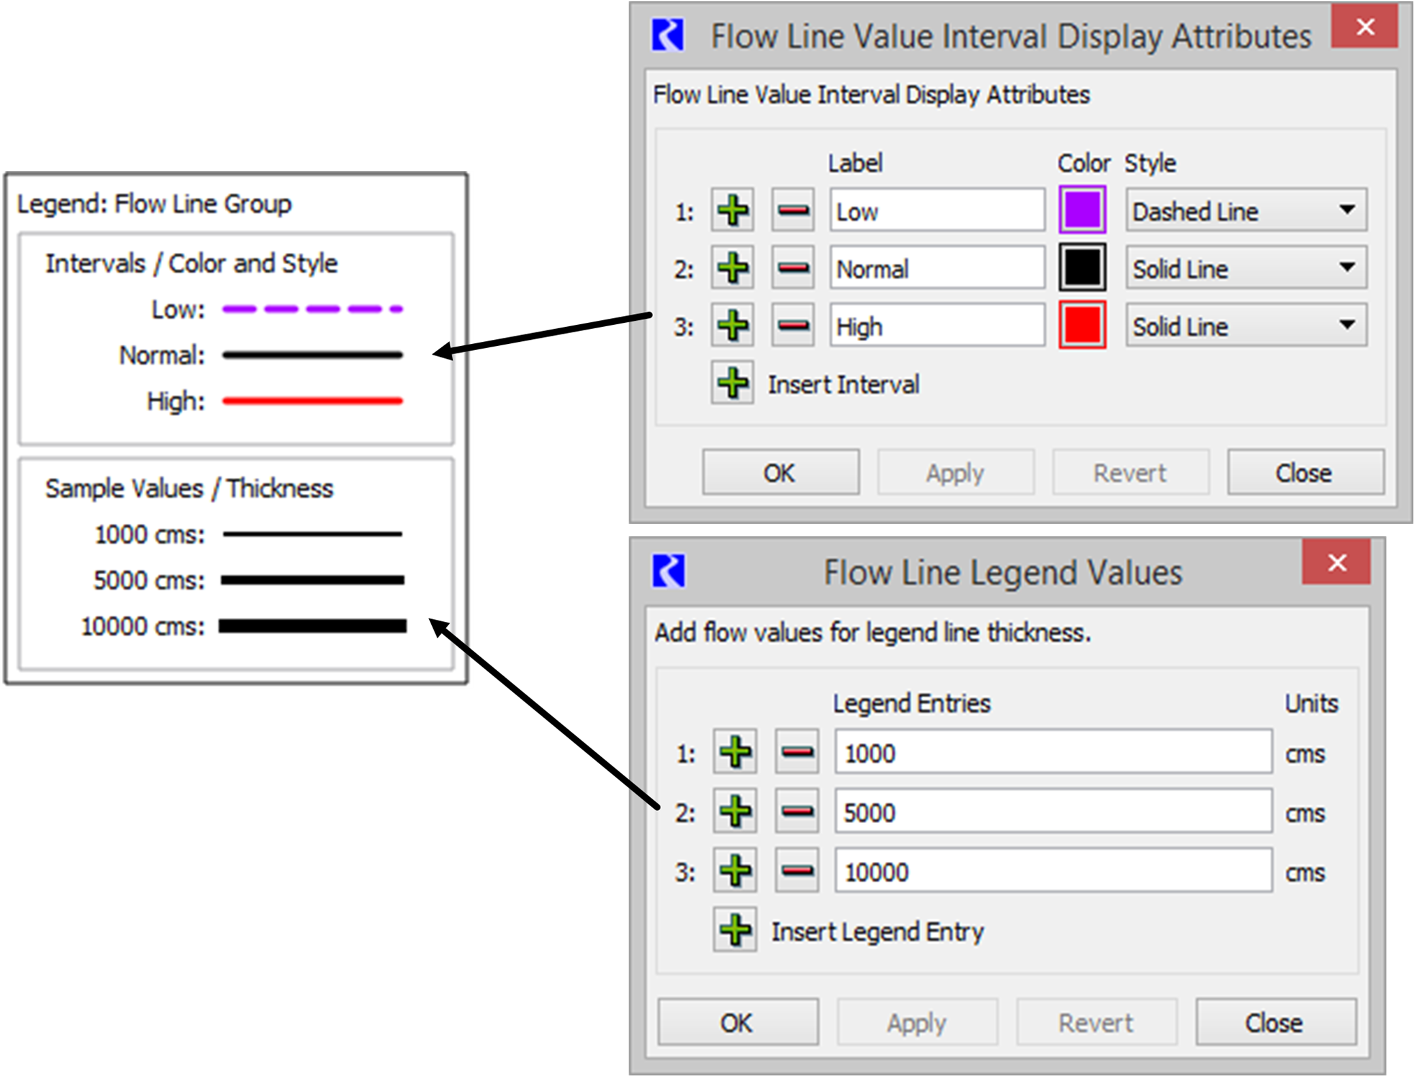Close the Flow Line Legend Values window

(1336, 563)
